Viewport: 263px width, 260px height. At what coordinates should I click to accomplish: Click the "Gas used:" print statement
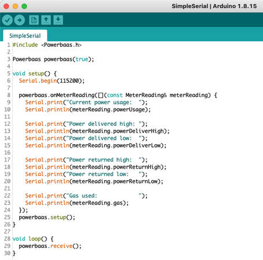(86, 196)
